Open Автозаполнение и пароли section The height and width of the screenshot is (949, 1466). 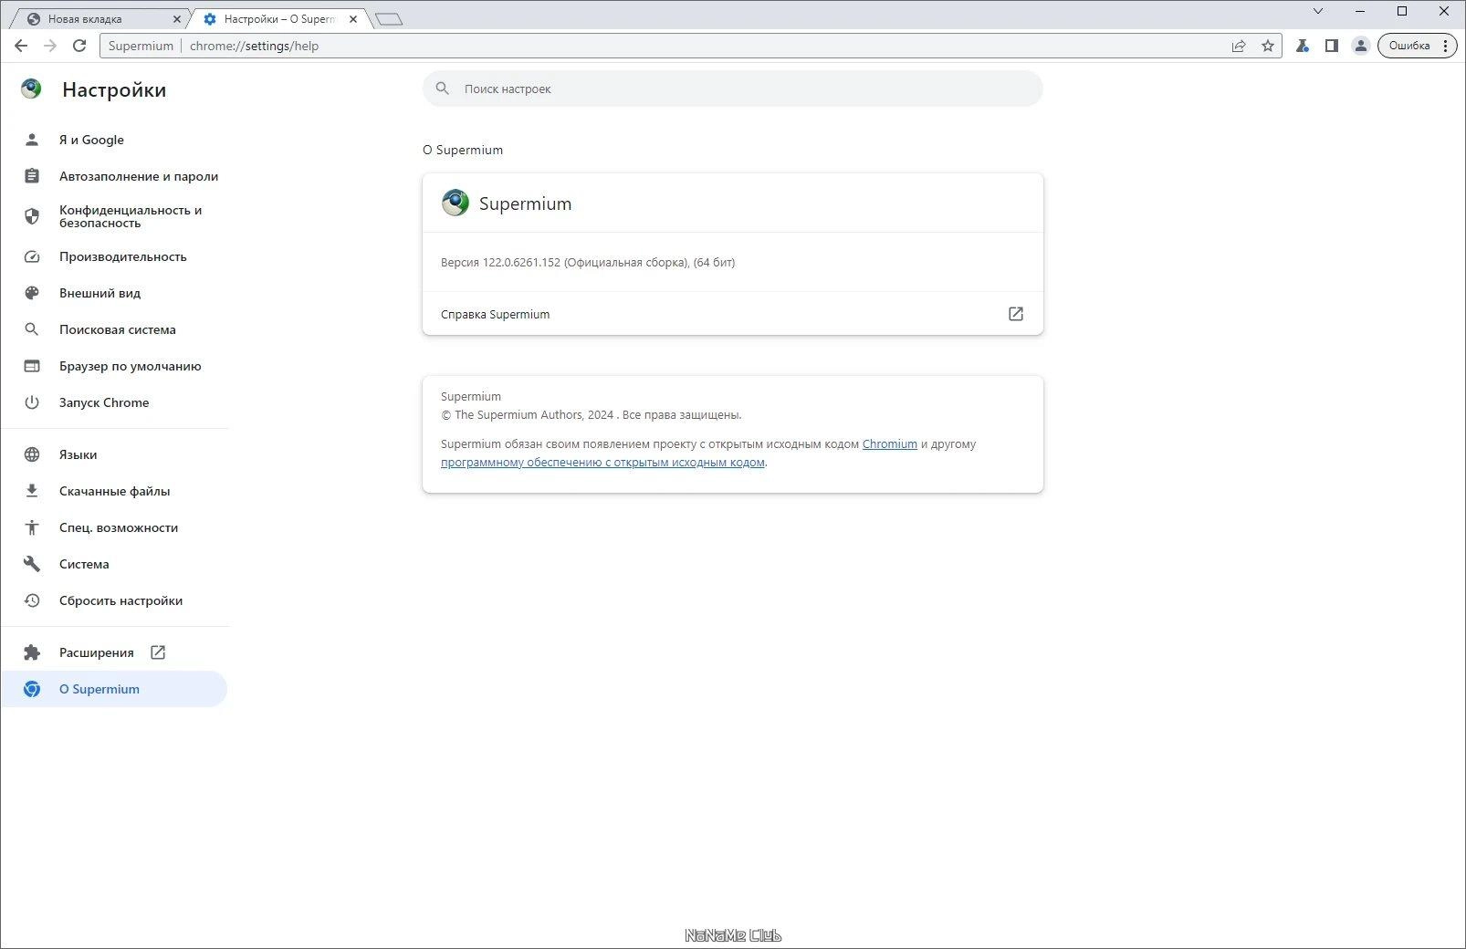[x=114, y=176]
